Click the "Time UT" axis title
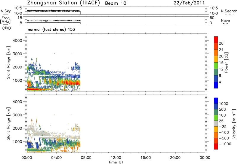Image resolution: width=237 pixels, height=164 pixels. point(116,162)
